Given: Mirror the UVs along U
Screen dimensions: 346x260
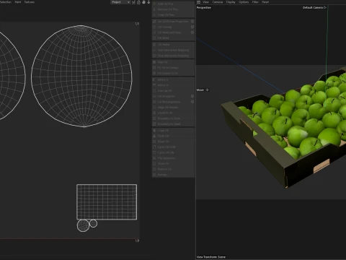Looking at the screenshot, I should coord(173,79).
